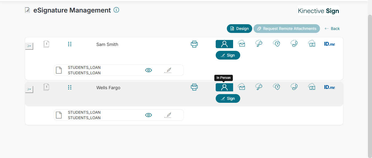Toggle the In Person option for Sam Smith

[224, 44]
